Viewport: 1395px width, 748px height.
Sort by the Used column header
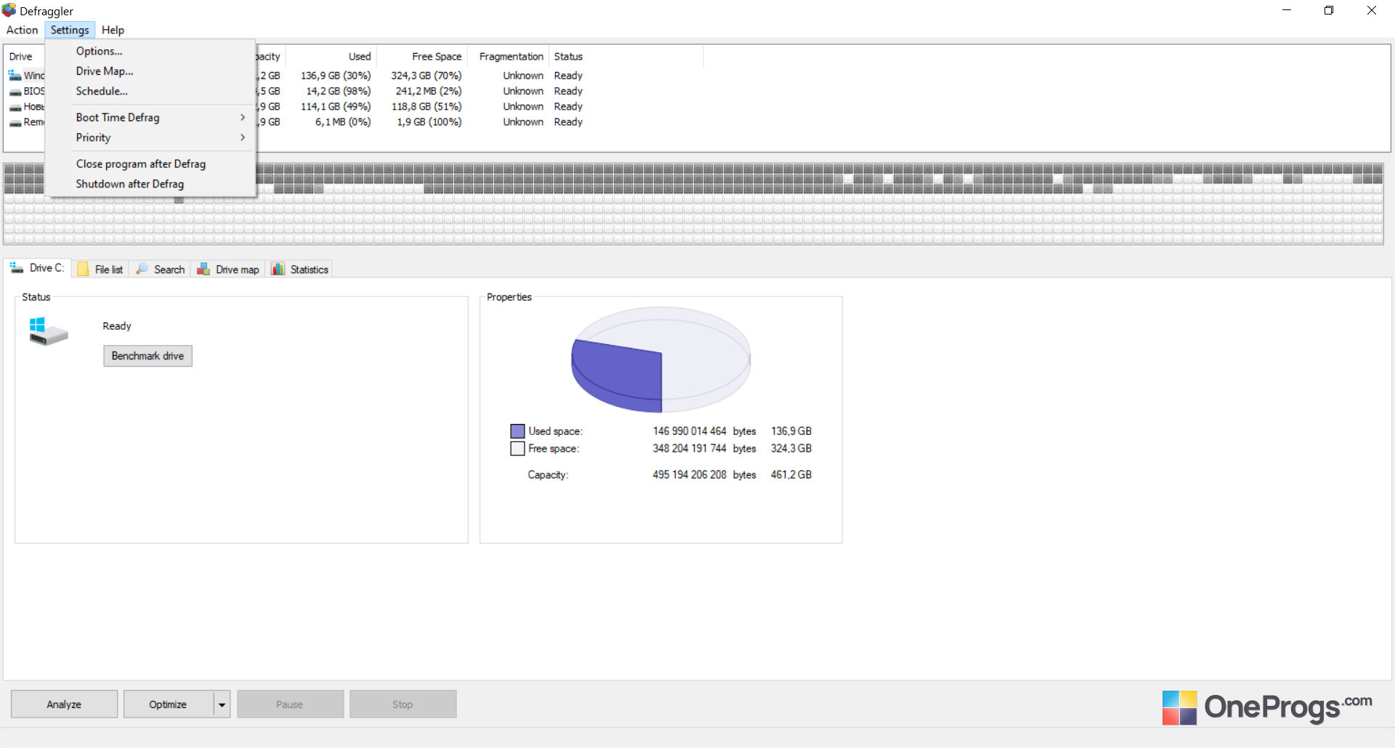[x=331, y=57]
